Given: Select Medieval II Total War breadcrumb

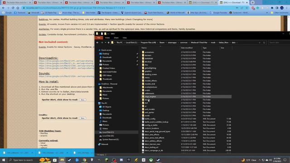Looking at the screenshot, I should [199, 43].
